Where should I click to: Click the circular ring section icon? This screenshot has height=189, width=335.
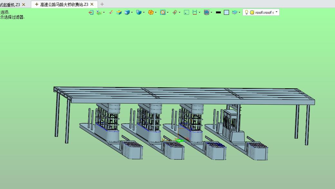[163, 12]
